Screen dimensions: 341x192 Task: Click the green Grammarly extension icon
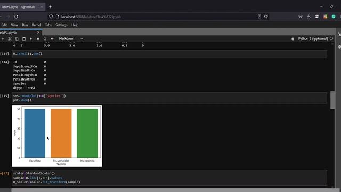click(x=334, y=17)
